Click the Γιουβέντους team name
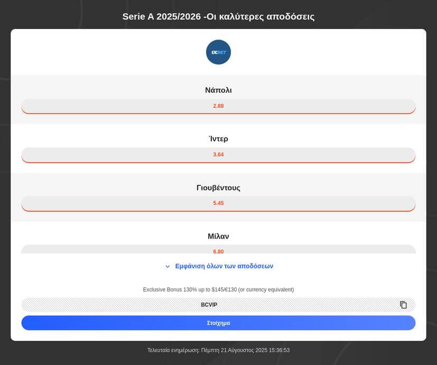The height and width of the screenshot is (365, 437). click(218, 188)
